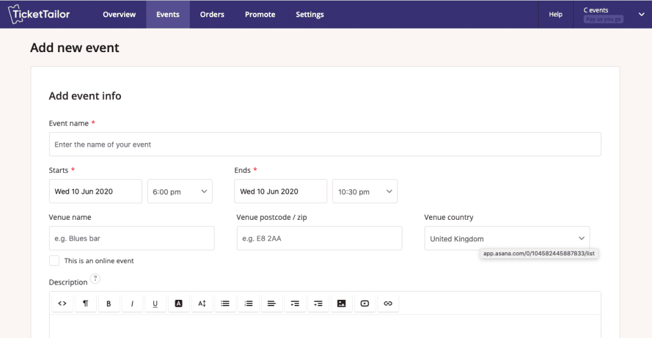Viewport: 652px width, 338px height.
Task: Insert an image via the picture icon
Action: tap(341, 304)
